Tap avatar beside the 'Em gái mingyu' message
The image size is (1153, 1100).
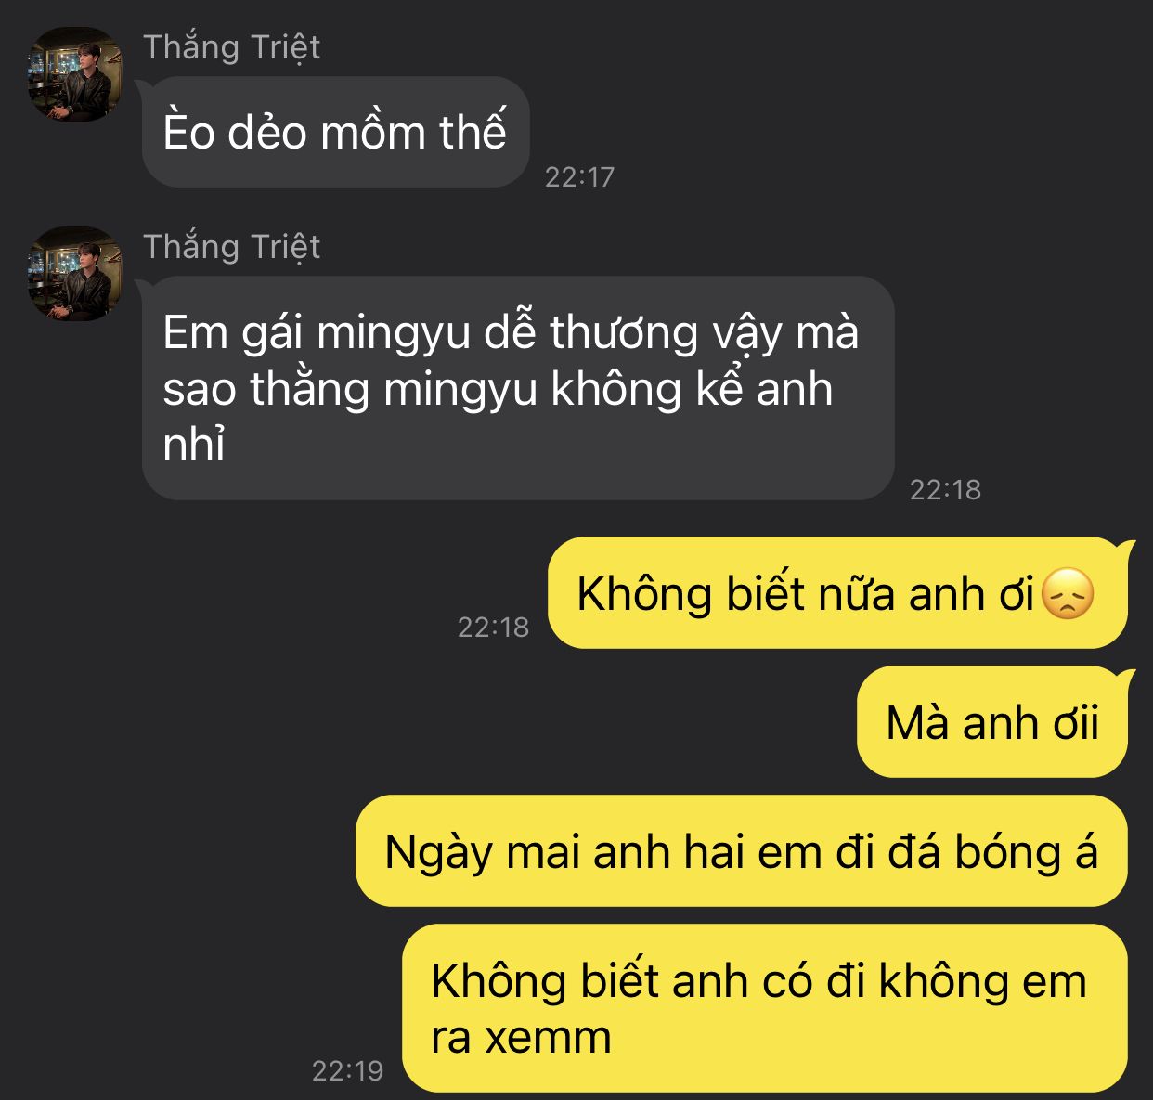point(75,275)
